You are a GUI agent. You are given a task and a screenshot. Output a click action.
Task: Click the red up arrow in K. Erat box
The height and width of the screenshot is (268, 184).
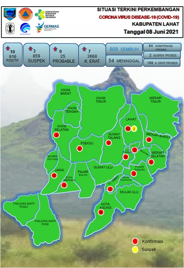click(x=84, y=49)
